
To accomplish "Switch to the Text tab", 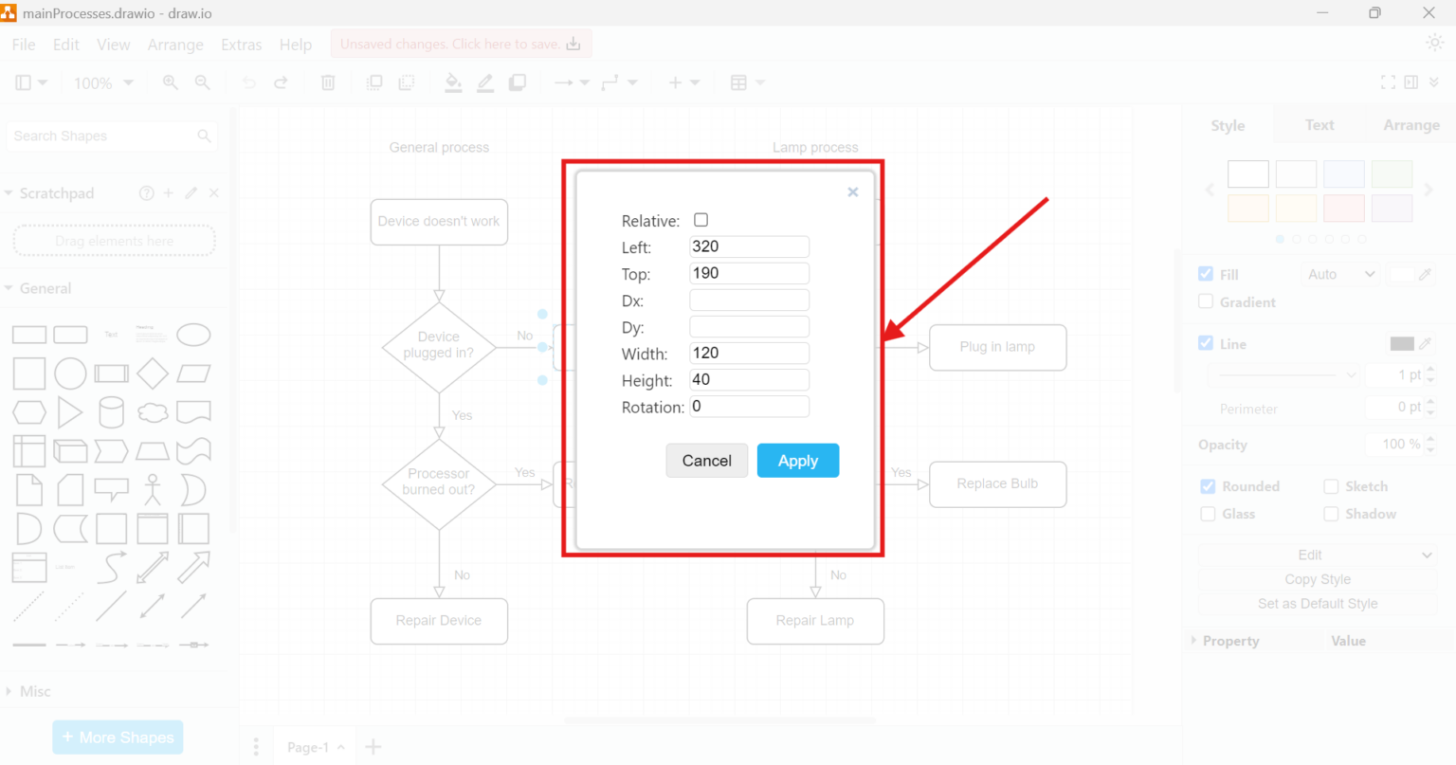I will tap(1319, 125).
